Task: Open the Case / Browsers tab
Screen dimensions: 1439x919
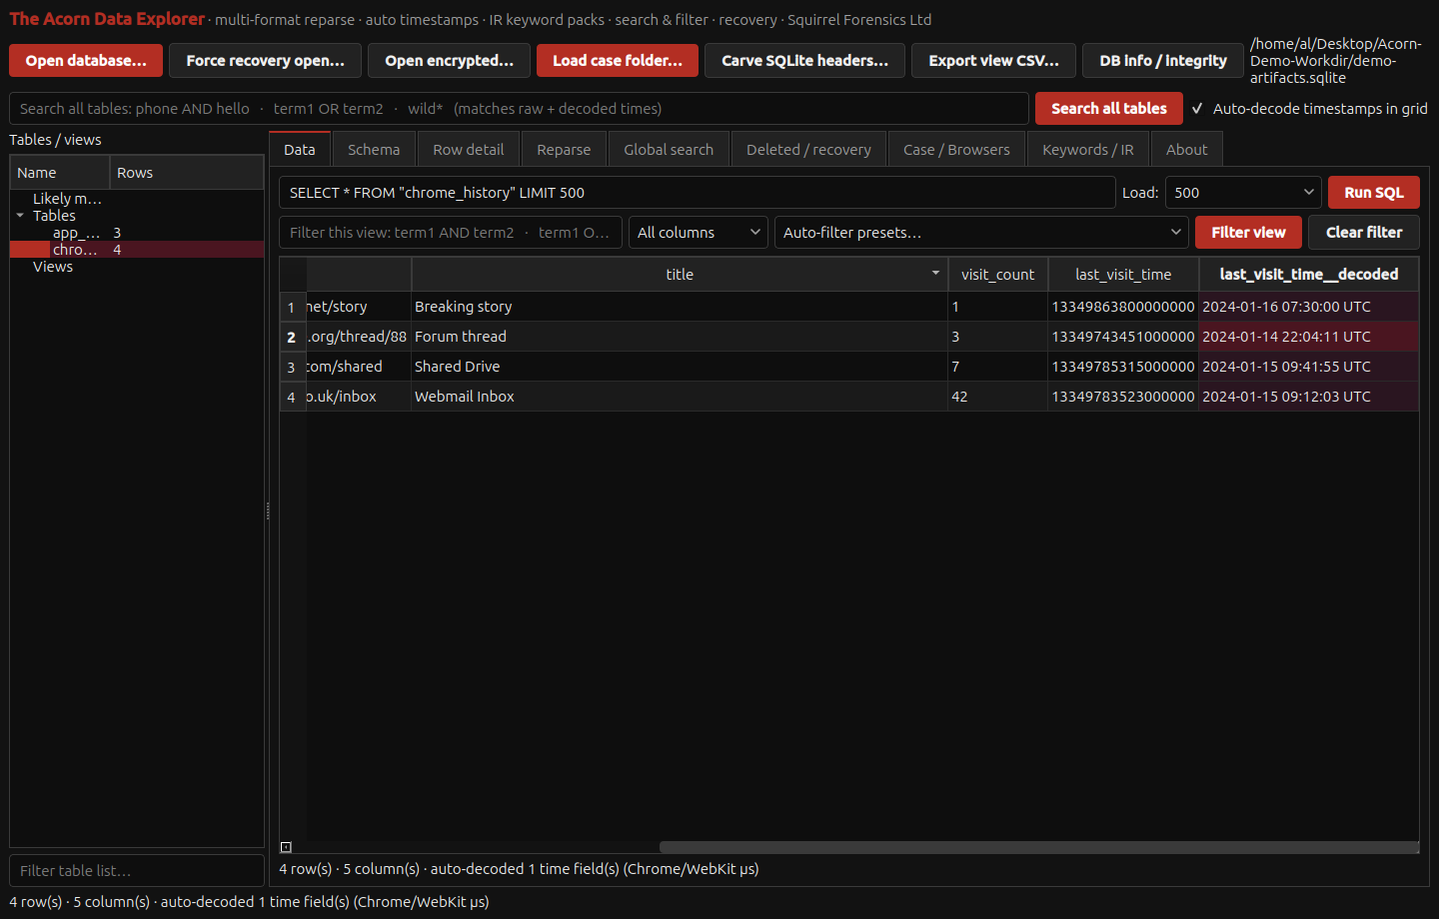Action: coord(956,149)
